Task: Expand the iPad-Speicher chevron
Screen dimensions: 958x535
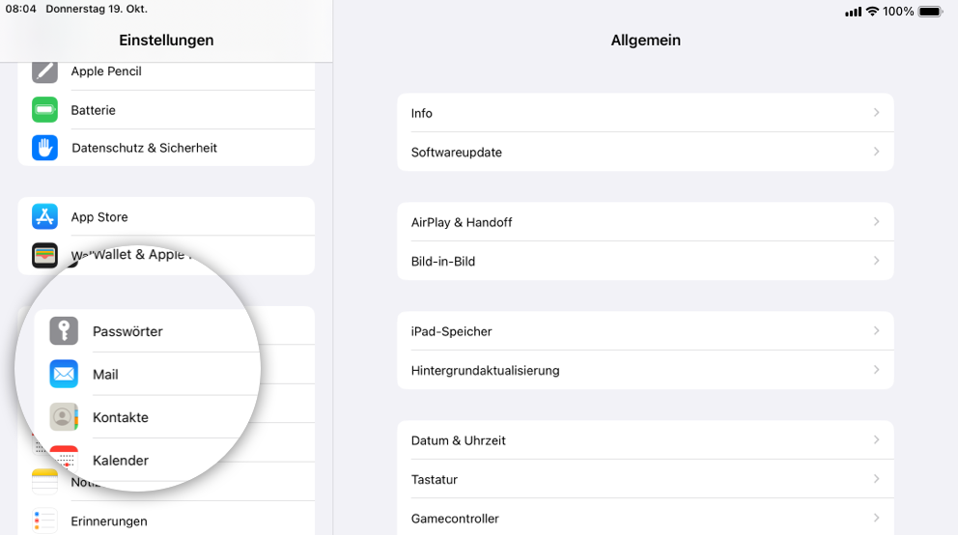Action: 876,331
